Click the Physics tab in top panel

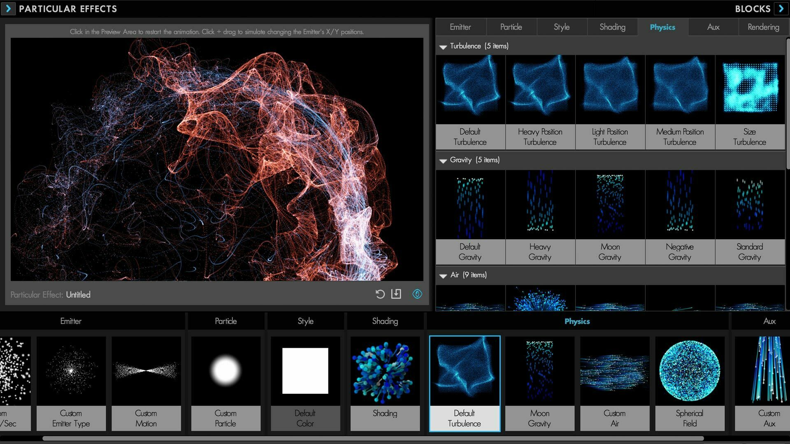[x=662, y=27]
